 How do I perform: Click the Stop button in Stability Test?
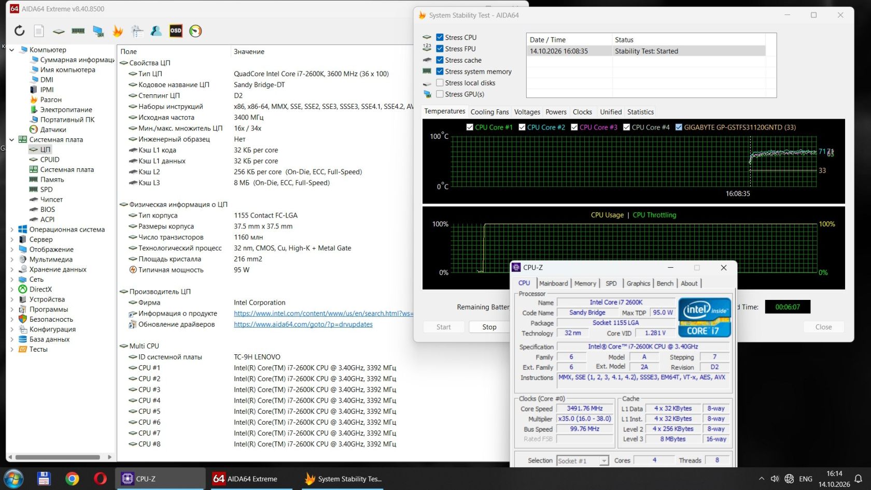[489, 327]
